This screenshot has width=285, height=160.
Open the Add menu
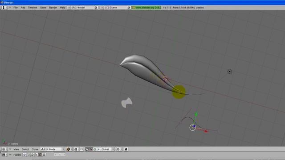click(23, 8)
